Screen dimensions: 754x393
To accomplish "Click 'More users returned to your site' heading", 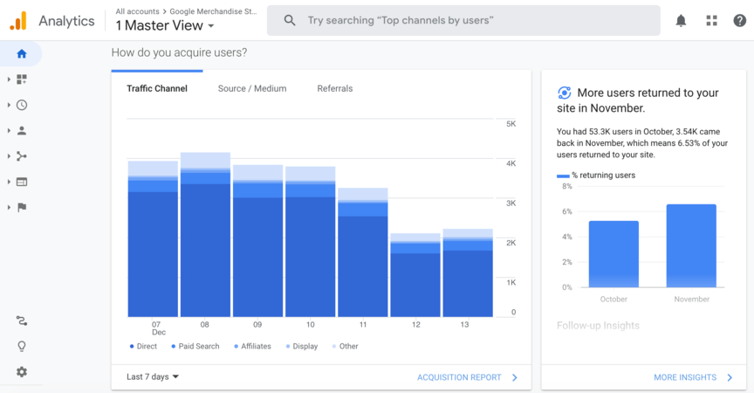I will coord(638,100).
